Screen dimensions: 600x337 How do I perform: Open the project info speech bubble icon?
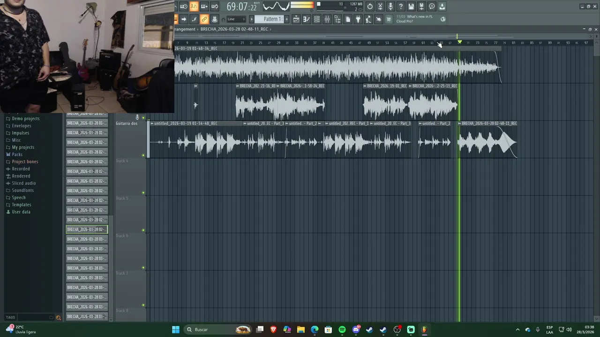[x=432, y=7]
